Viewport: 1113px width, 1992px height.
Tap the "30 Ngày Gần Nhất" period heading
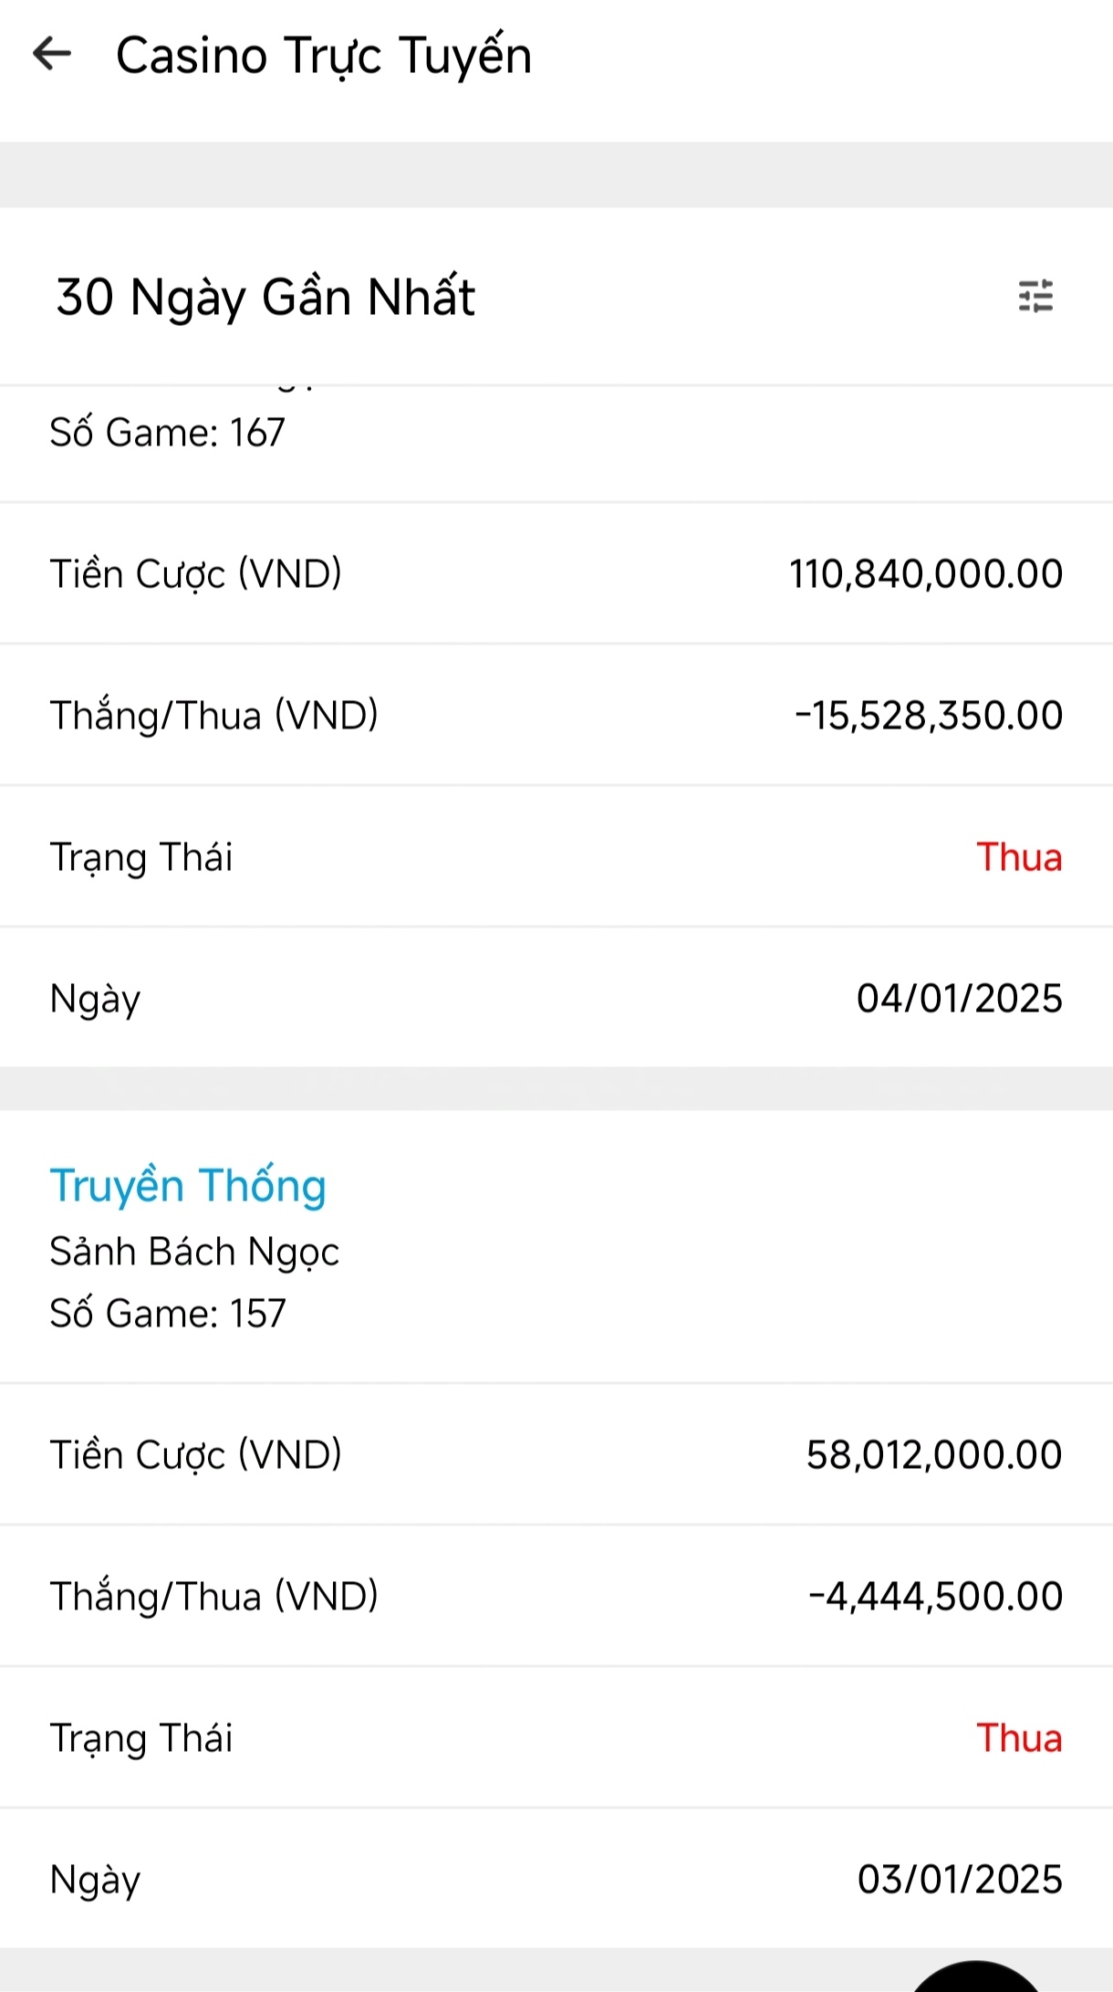tap(265, 297)
